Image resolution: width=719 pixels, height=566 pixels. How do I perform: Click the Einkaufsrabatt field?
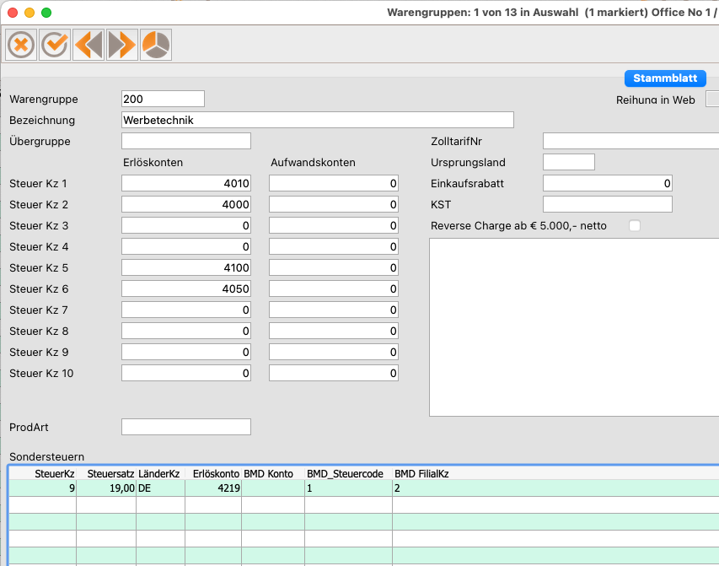pyautogui.click(x=608, y=183)
